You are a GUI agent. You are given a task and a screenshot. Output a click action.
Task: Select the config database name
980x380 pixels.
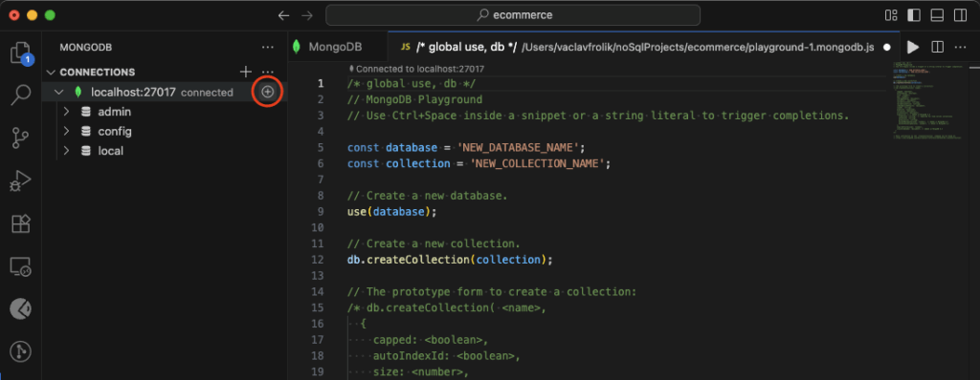coord(115,132)
